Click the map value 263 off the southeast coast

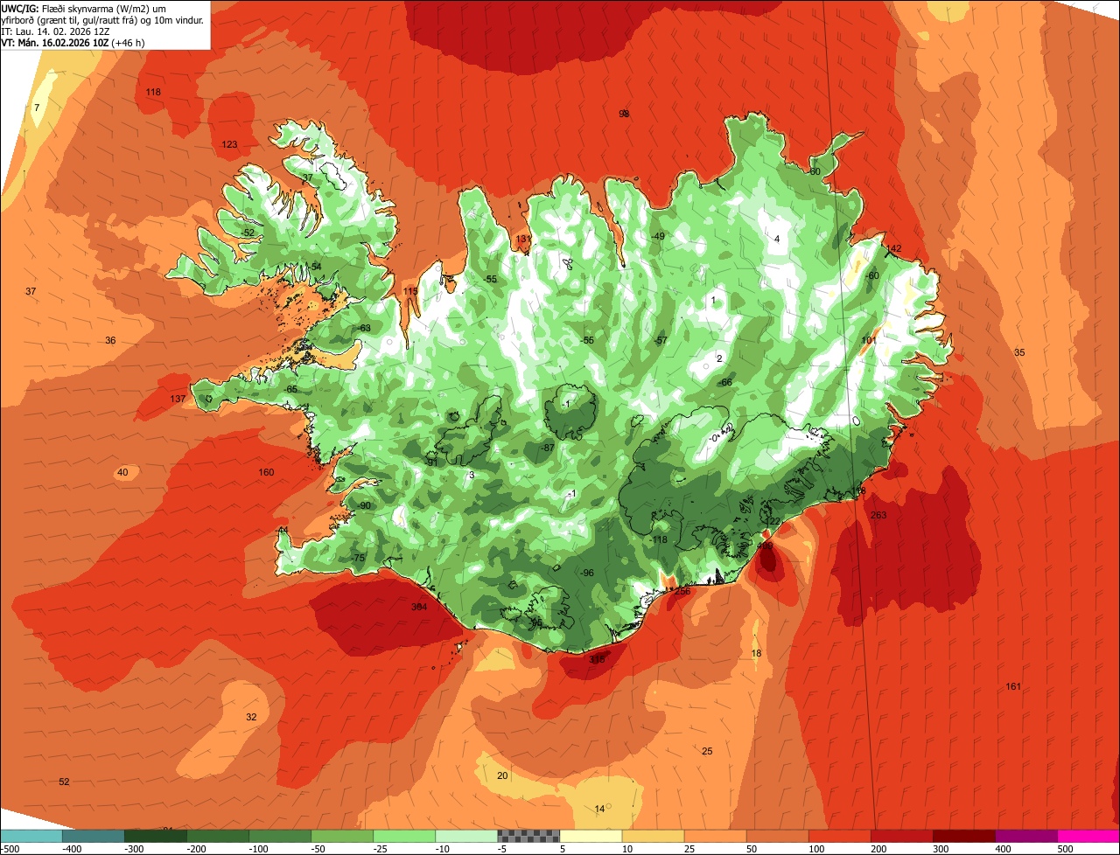(x=878, y=516)
